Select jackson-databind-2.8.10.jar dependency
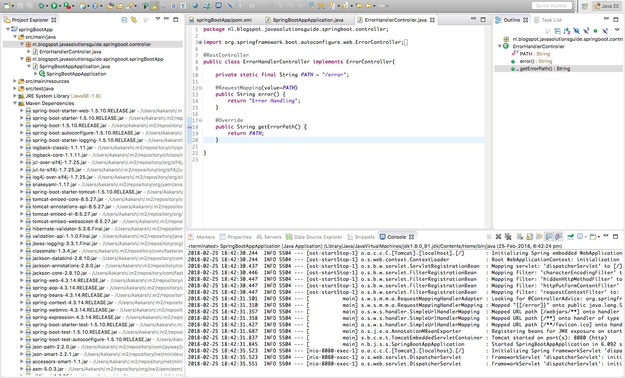 pyautogui.click(x=65, y=258)
